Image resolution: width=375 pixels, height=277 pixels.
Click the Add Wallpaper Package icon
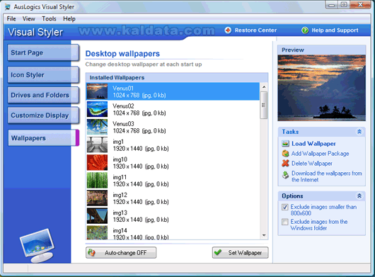click(x=285, y=153)
